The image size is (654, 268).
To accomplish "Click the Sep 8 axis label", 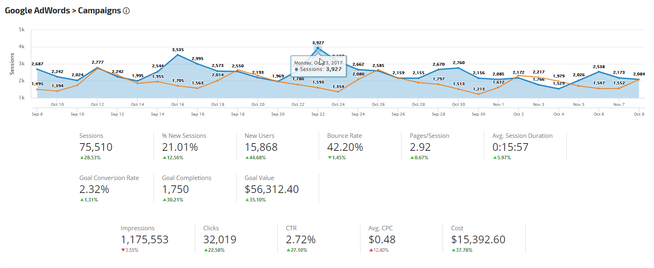I will [x=37, y=114].
